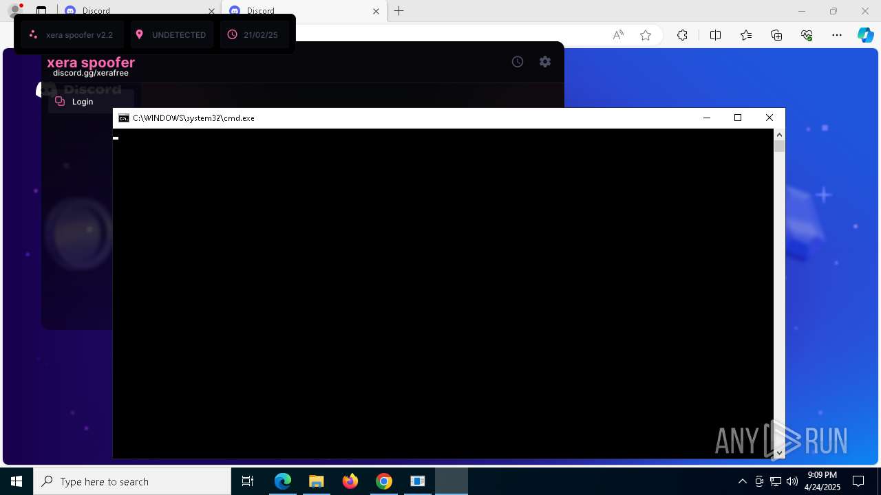Click the cmd.exe title bar icon
The width and height of the screenshot is (881, 495).
click(x=124, y=118)
